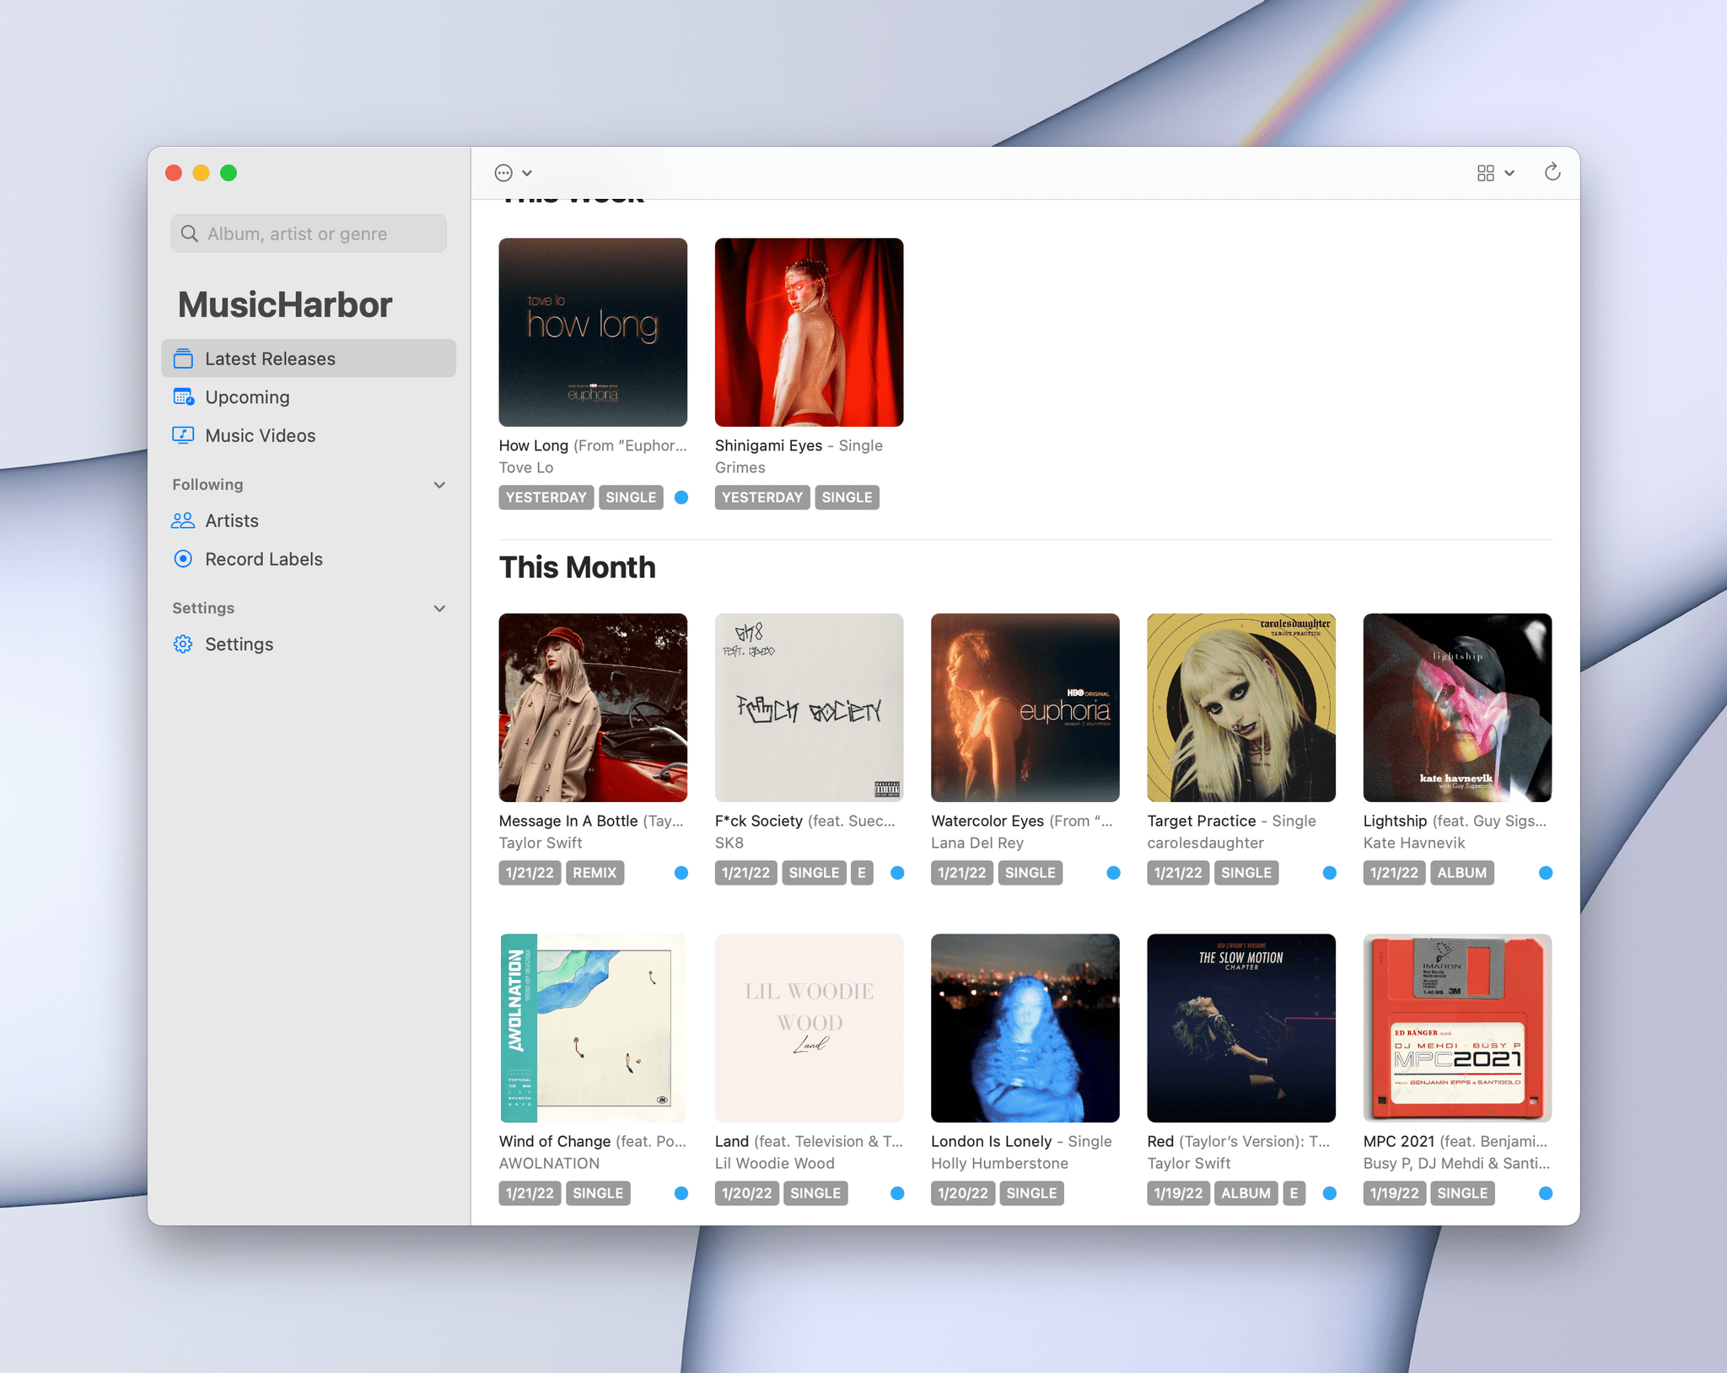Click REMIX tag on Message In A Bottle

click(594, 873)
